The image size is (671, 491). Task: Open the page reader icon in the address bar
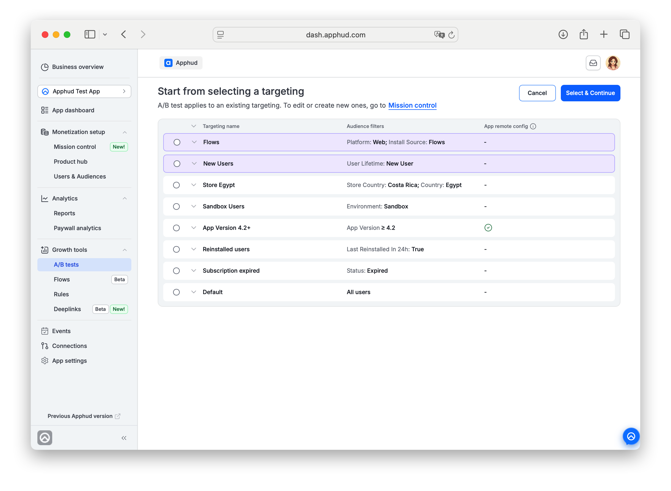tap(220, 35)
